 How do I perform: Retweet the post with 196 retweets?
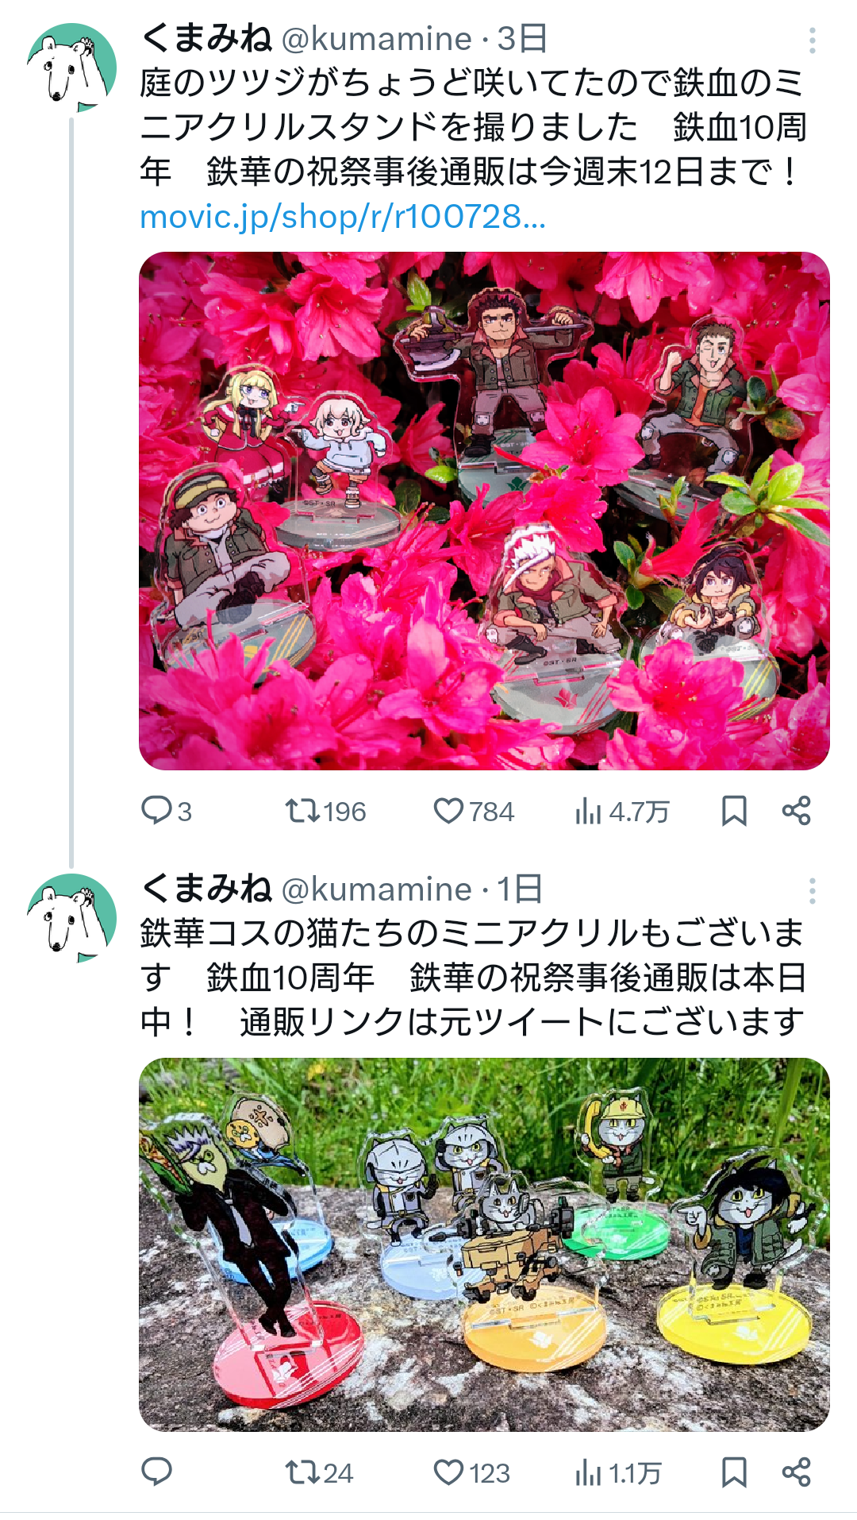325,811
